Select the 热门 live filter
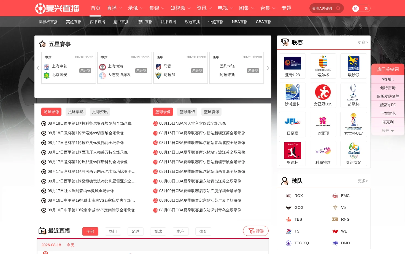The image size is (405, 254). click(x=113, y=231)
